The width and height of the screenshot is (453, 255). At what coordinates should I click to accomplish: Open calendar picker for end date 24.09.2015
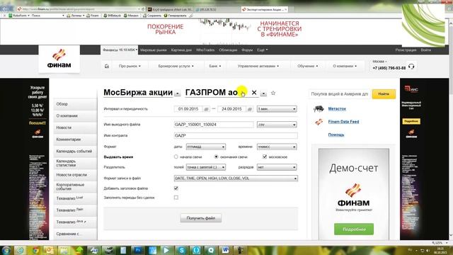point(250,109)
